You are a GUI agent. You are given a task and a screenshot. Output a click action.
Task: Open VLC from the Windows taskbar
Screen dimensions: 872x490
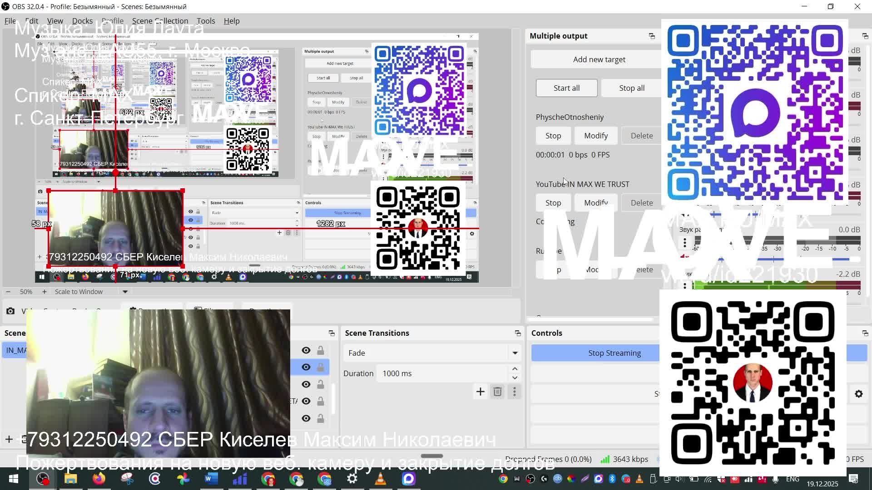pyautogui.click(x=381, y=479)
